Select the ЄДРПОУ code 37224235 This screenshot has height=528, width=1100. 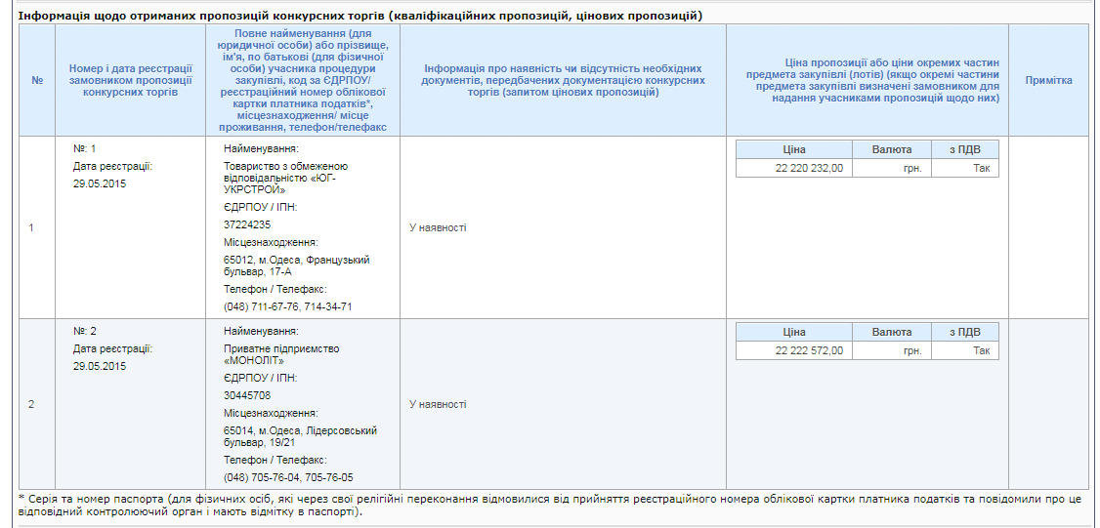(247, 224)
